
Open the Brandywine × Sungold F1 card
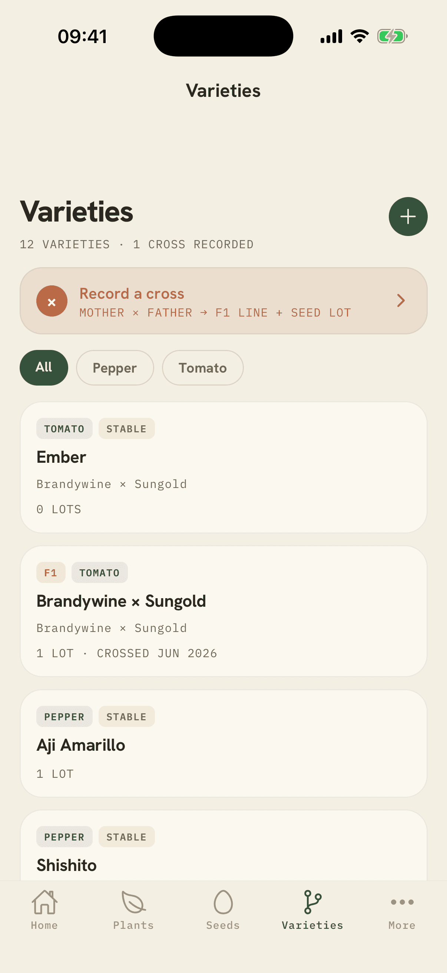[223, 611]
